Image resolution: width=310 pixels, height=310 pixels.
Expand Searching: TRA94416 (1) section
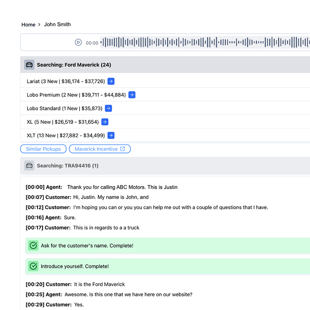(165, 166)
